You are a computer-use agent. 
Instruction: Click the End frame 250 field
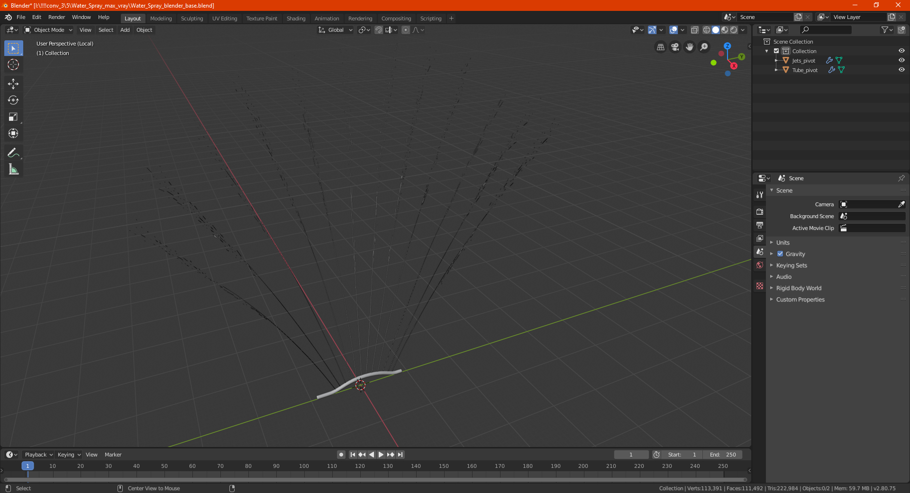pos(723,455)
